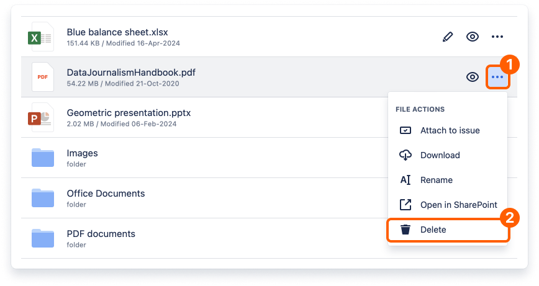Click the PDF file icon

(x=42, y=77)
